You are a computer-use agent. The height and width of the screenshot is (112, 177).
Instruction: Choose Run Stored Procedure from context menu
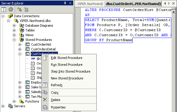[x=69, y=65]
